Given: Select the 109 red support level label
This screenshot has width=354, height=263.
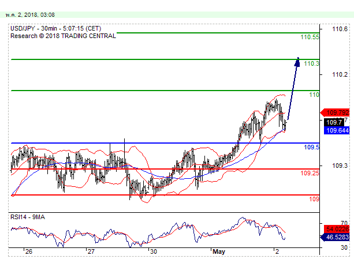Looking at the screenshot, I should tap(314, 199).
